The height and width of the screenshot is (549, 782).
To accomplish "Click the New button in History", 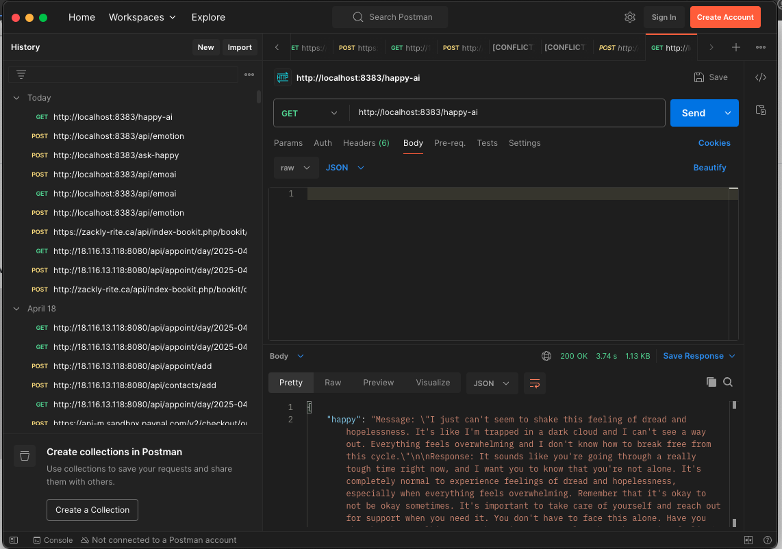I will (205, 47).
